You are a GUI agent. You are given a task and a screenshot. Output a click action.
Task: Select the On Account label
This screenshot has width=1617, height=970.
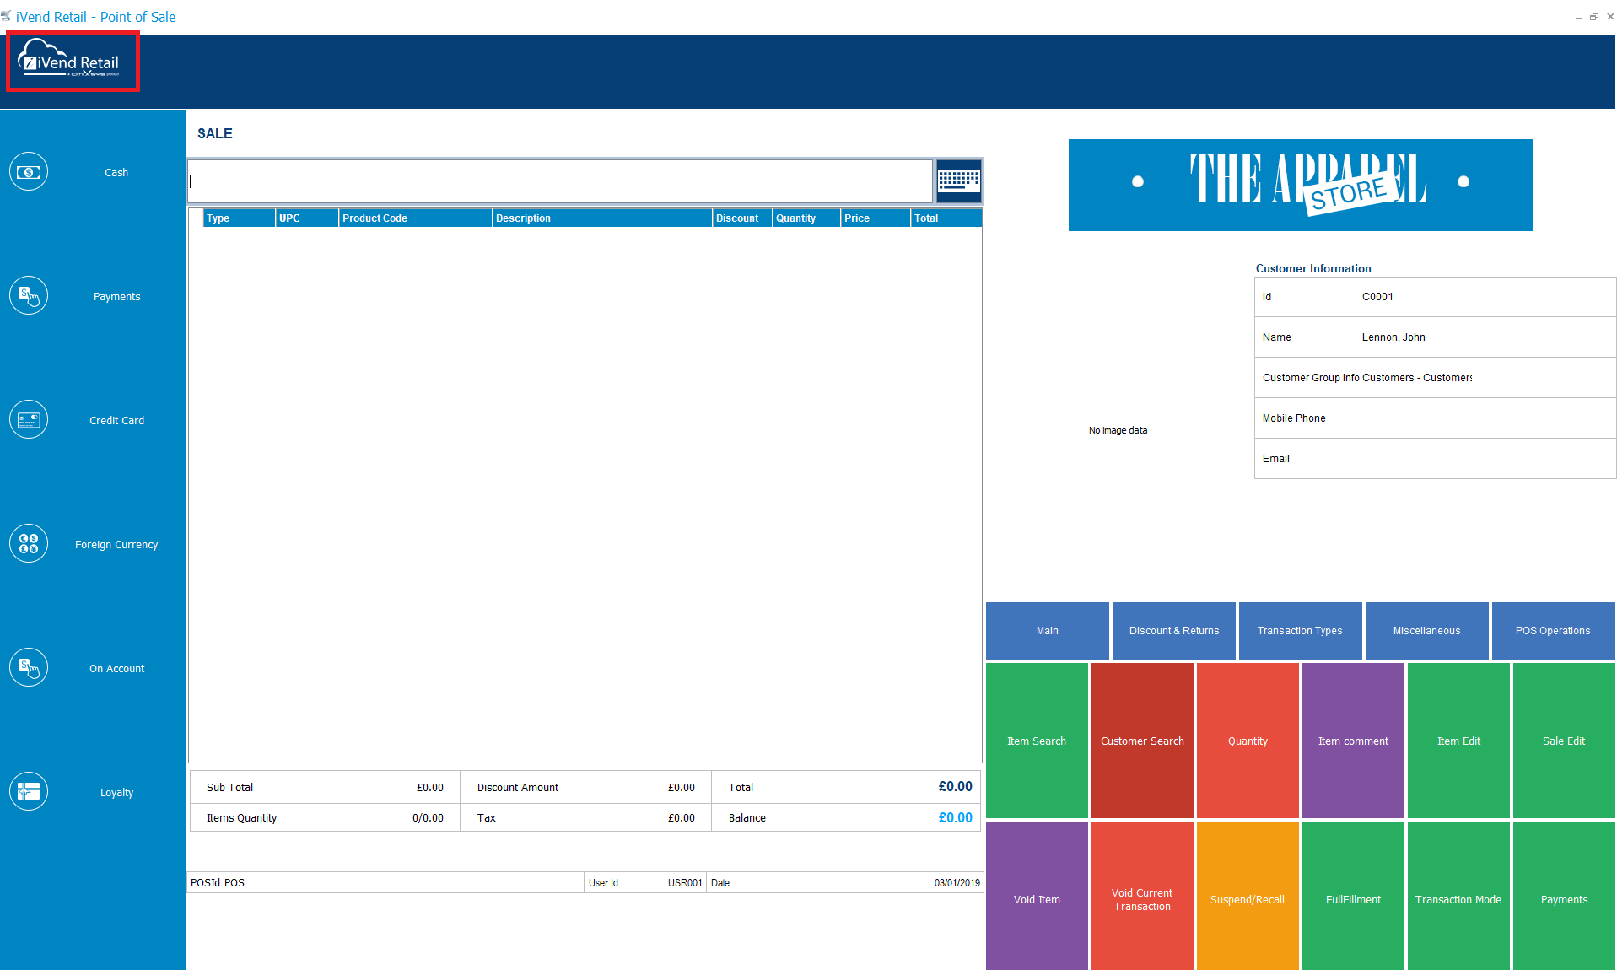116,669
